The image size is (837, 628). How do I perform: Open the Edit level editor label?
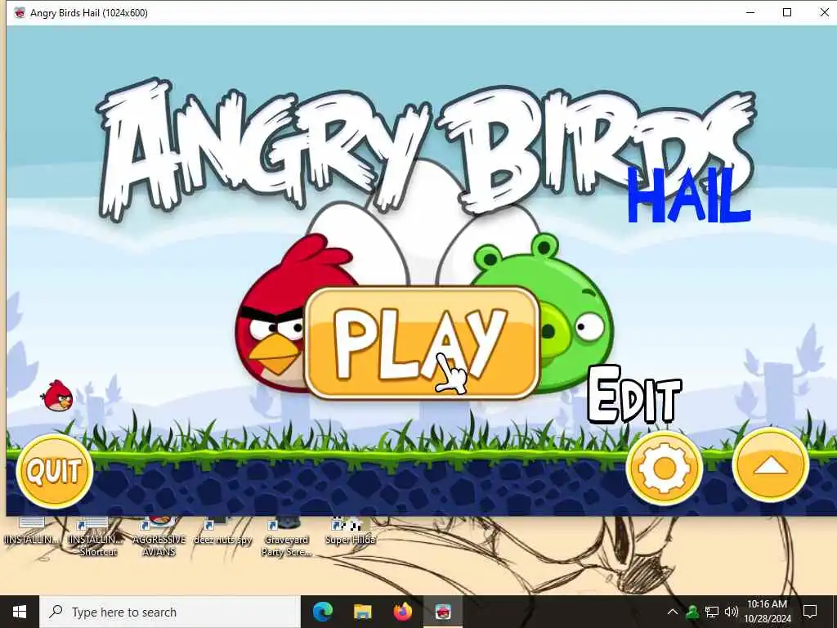coord(634,396)
